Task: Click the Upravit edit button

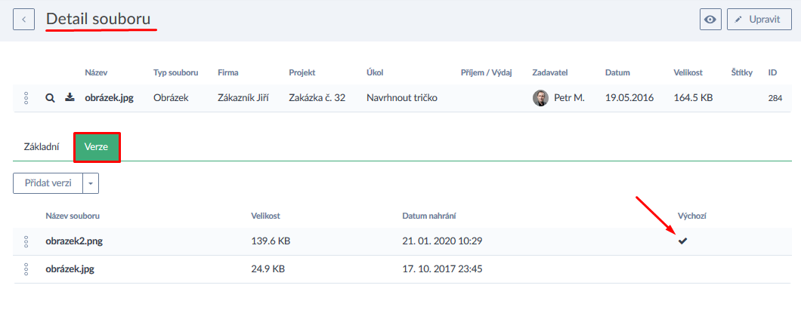Action: 758,20
